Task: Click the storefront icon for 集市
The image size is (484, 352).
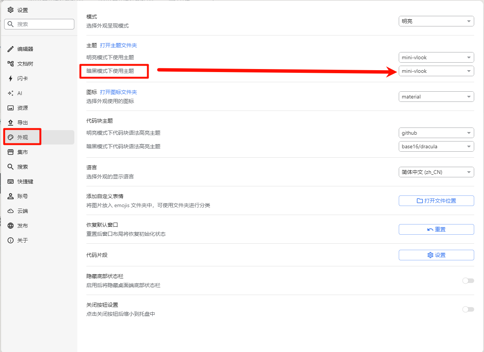Action: click(11, 152)
